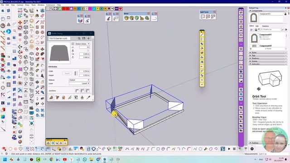Click the Height value field

tap(85, 75)
